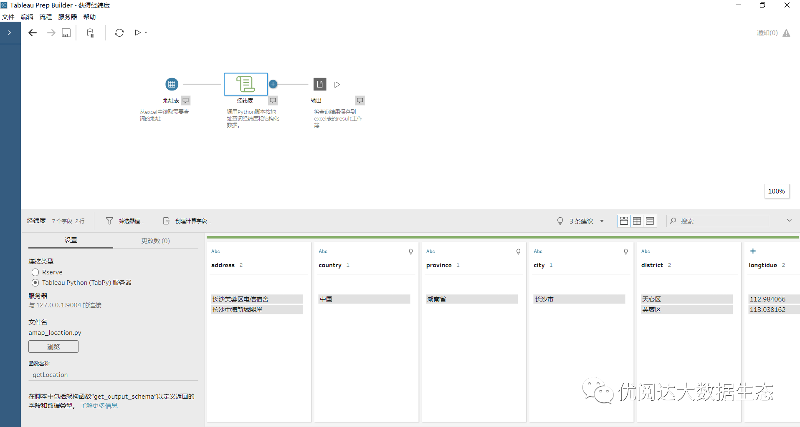Select the 地址表 input step icon
The width and height of the screenshot is (800, 427).
click(x=172, y=84)
